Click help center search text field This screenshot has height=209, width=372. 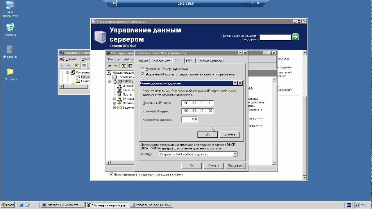click(275, 37)
